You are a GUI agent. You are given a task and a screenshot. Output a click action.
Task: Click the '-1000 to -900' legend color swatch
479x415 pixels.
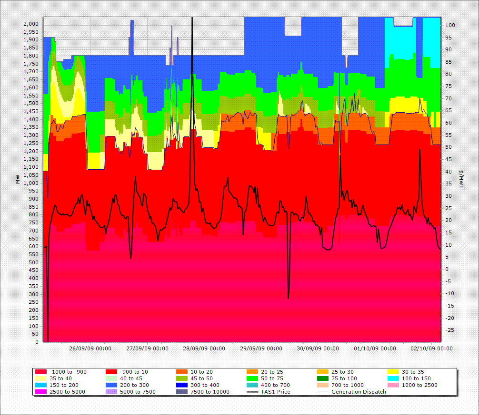pos(41,372)
